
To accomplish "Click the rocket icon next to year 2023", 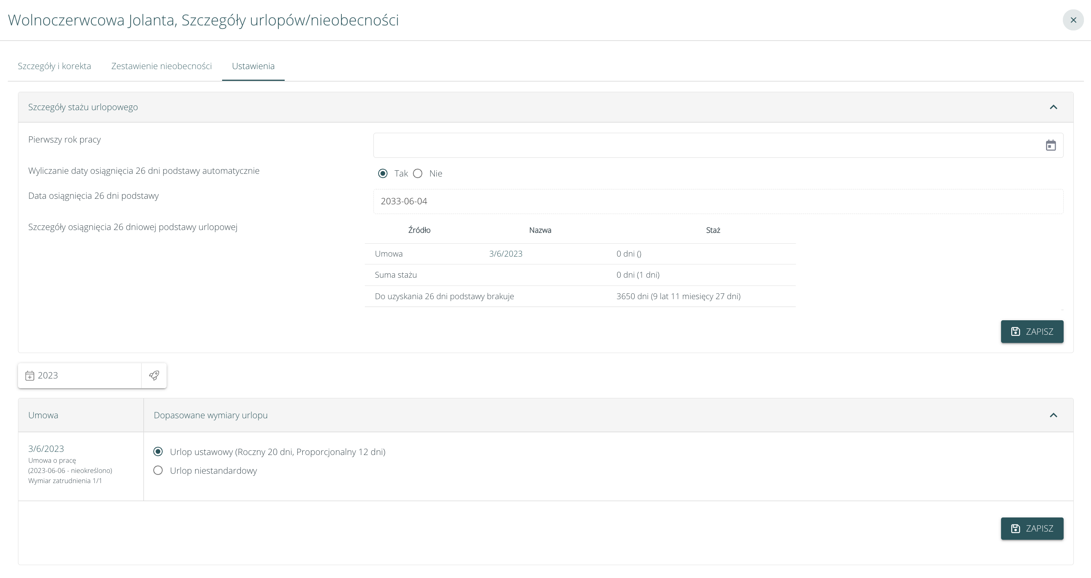I will (x=154, y=375).
